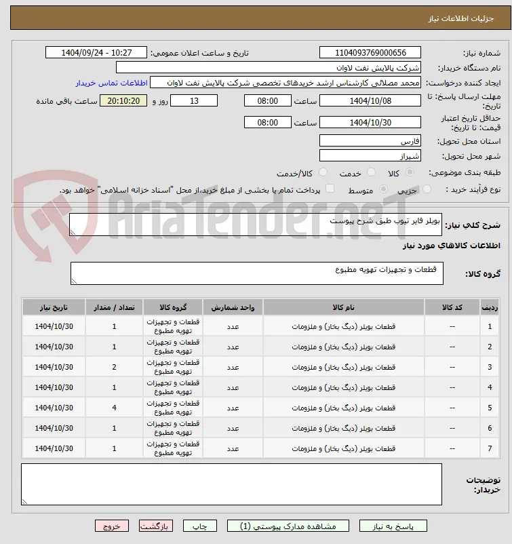Click the خروج exit button

pyautogui.click(x=112, y=526)
